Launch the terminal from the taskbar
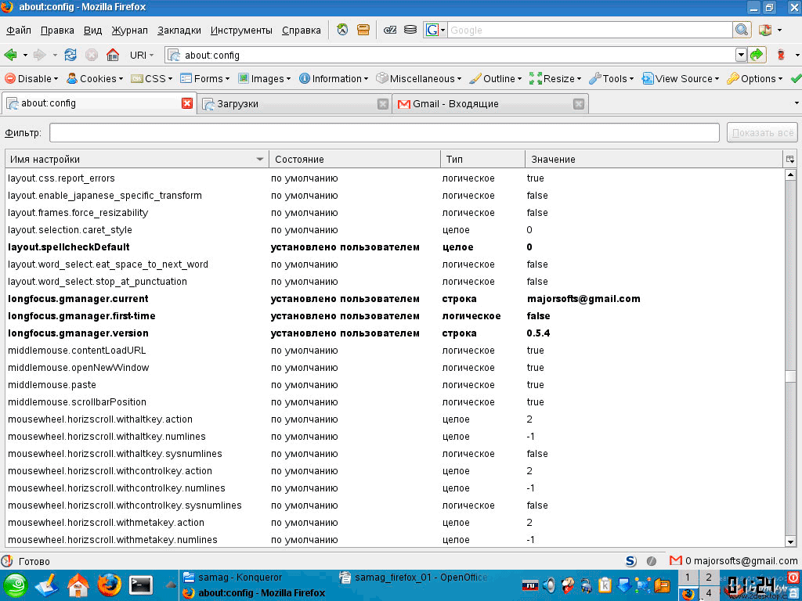The height and width of the screenshot is (601, 802). click(141, 585)
